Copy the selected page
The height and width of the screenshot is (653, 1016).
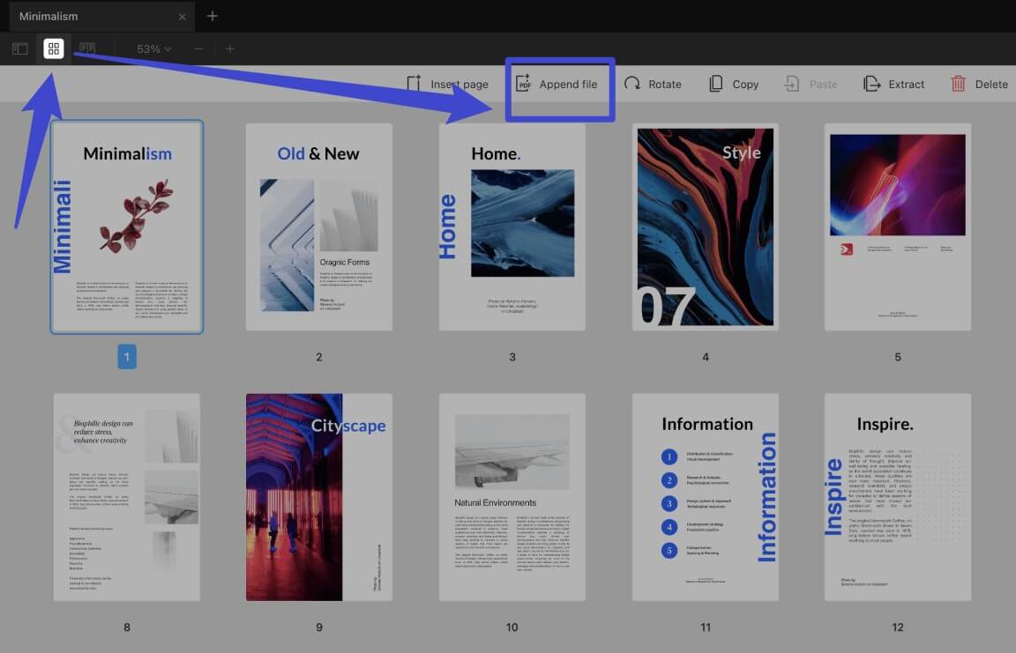[x=733, y=84]
